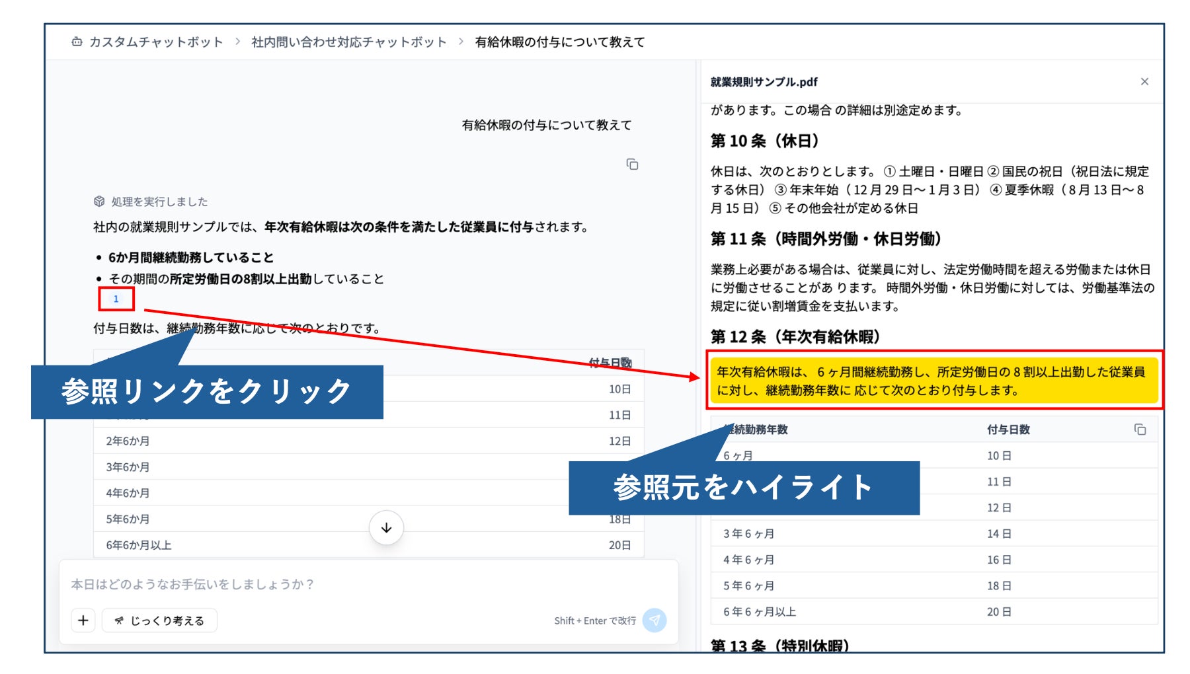Screen dimensions: 1190x674
Task: Click the cube icon next to 処理を実行しました
Action: tap(99, 201)
